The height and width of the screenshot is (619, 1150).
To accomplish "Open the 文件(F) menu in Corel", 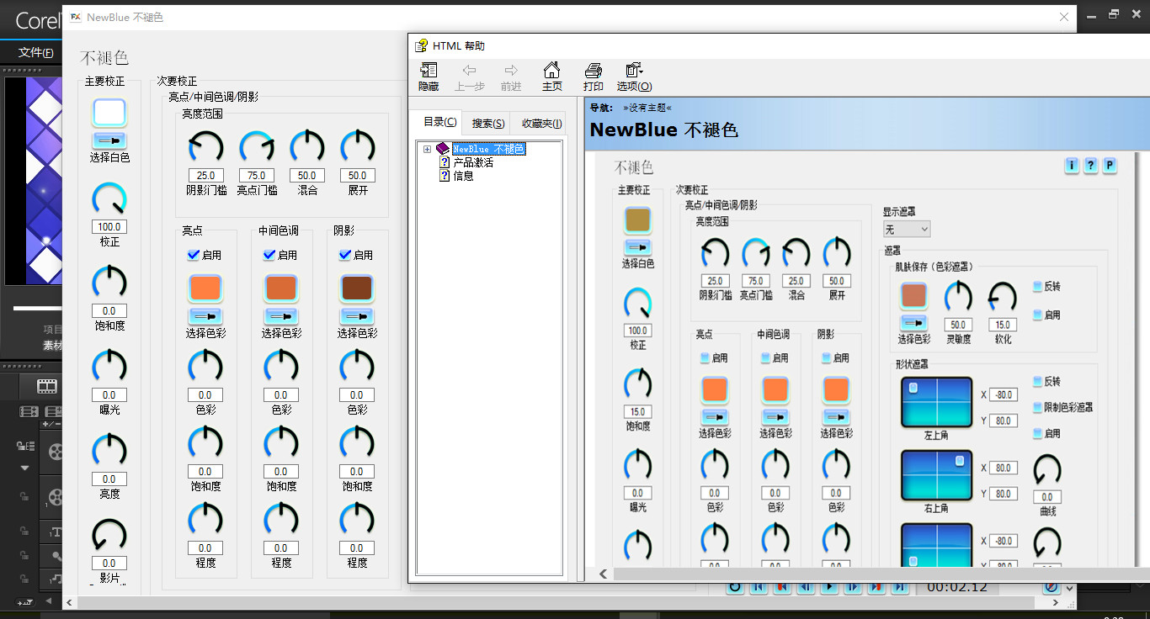I will (x=36, y=52).
